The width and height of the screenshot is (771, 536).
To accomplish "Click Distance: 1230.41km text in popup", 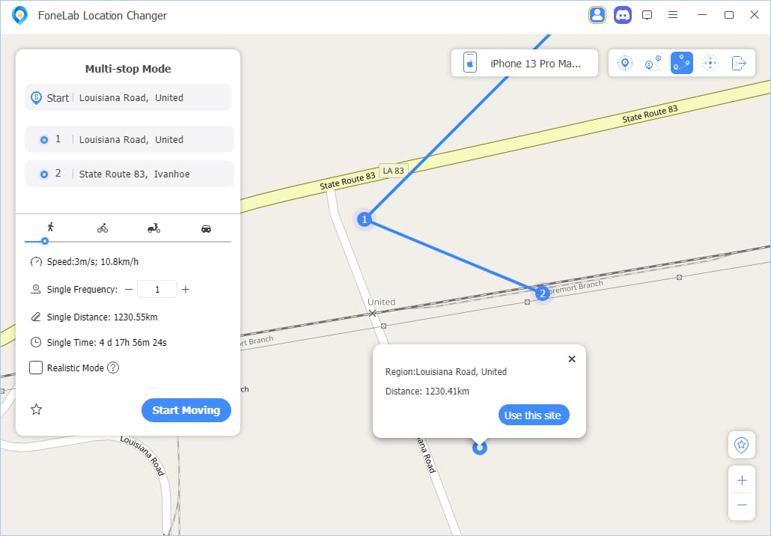I will pos(427,392).
